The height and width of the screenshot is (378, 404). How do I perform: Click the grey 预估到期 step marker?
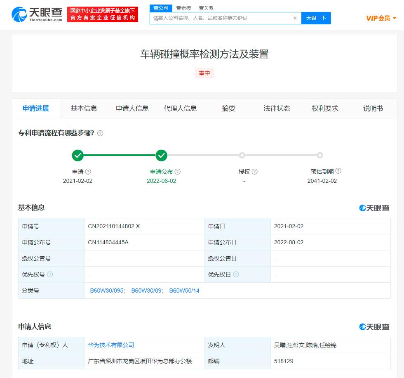tap(320, 156)
